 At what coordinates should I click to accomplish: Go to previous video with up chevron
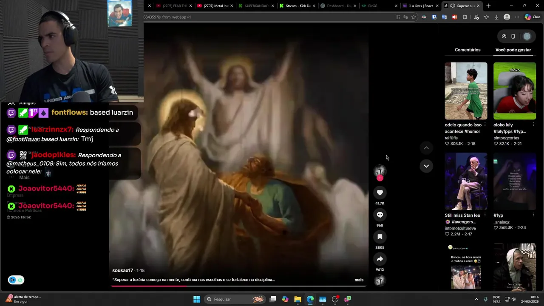tap(426, 148)
